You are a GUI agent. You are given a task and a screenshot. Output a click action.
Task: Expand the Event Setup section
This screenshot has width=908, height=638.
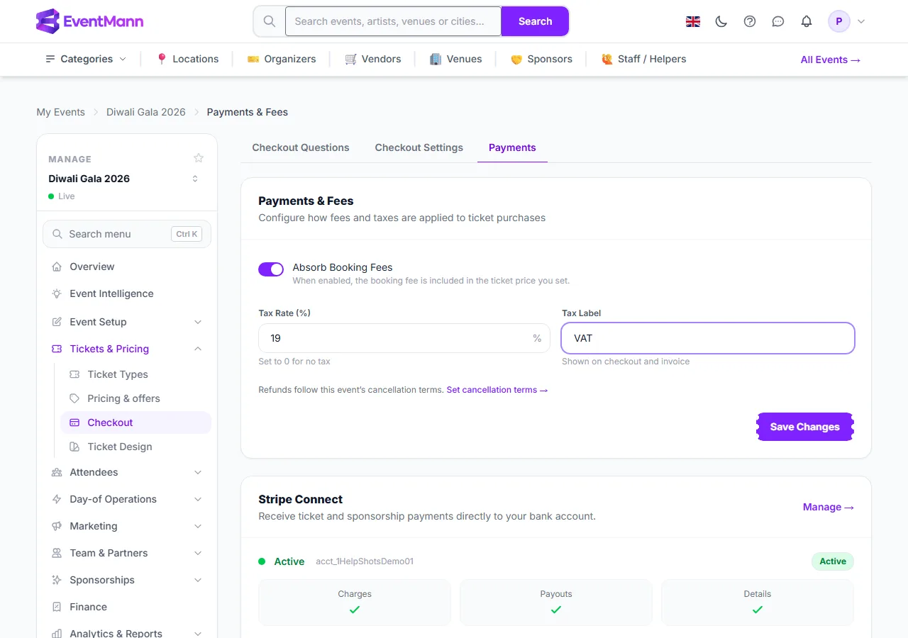coord(128,322)
